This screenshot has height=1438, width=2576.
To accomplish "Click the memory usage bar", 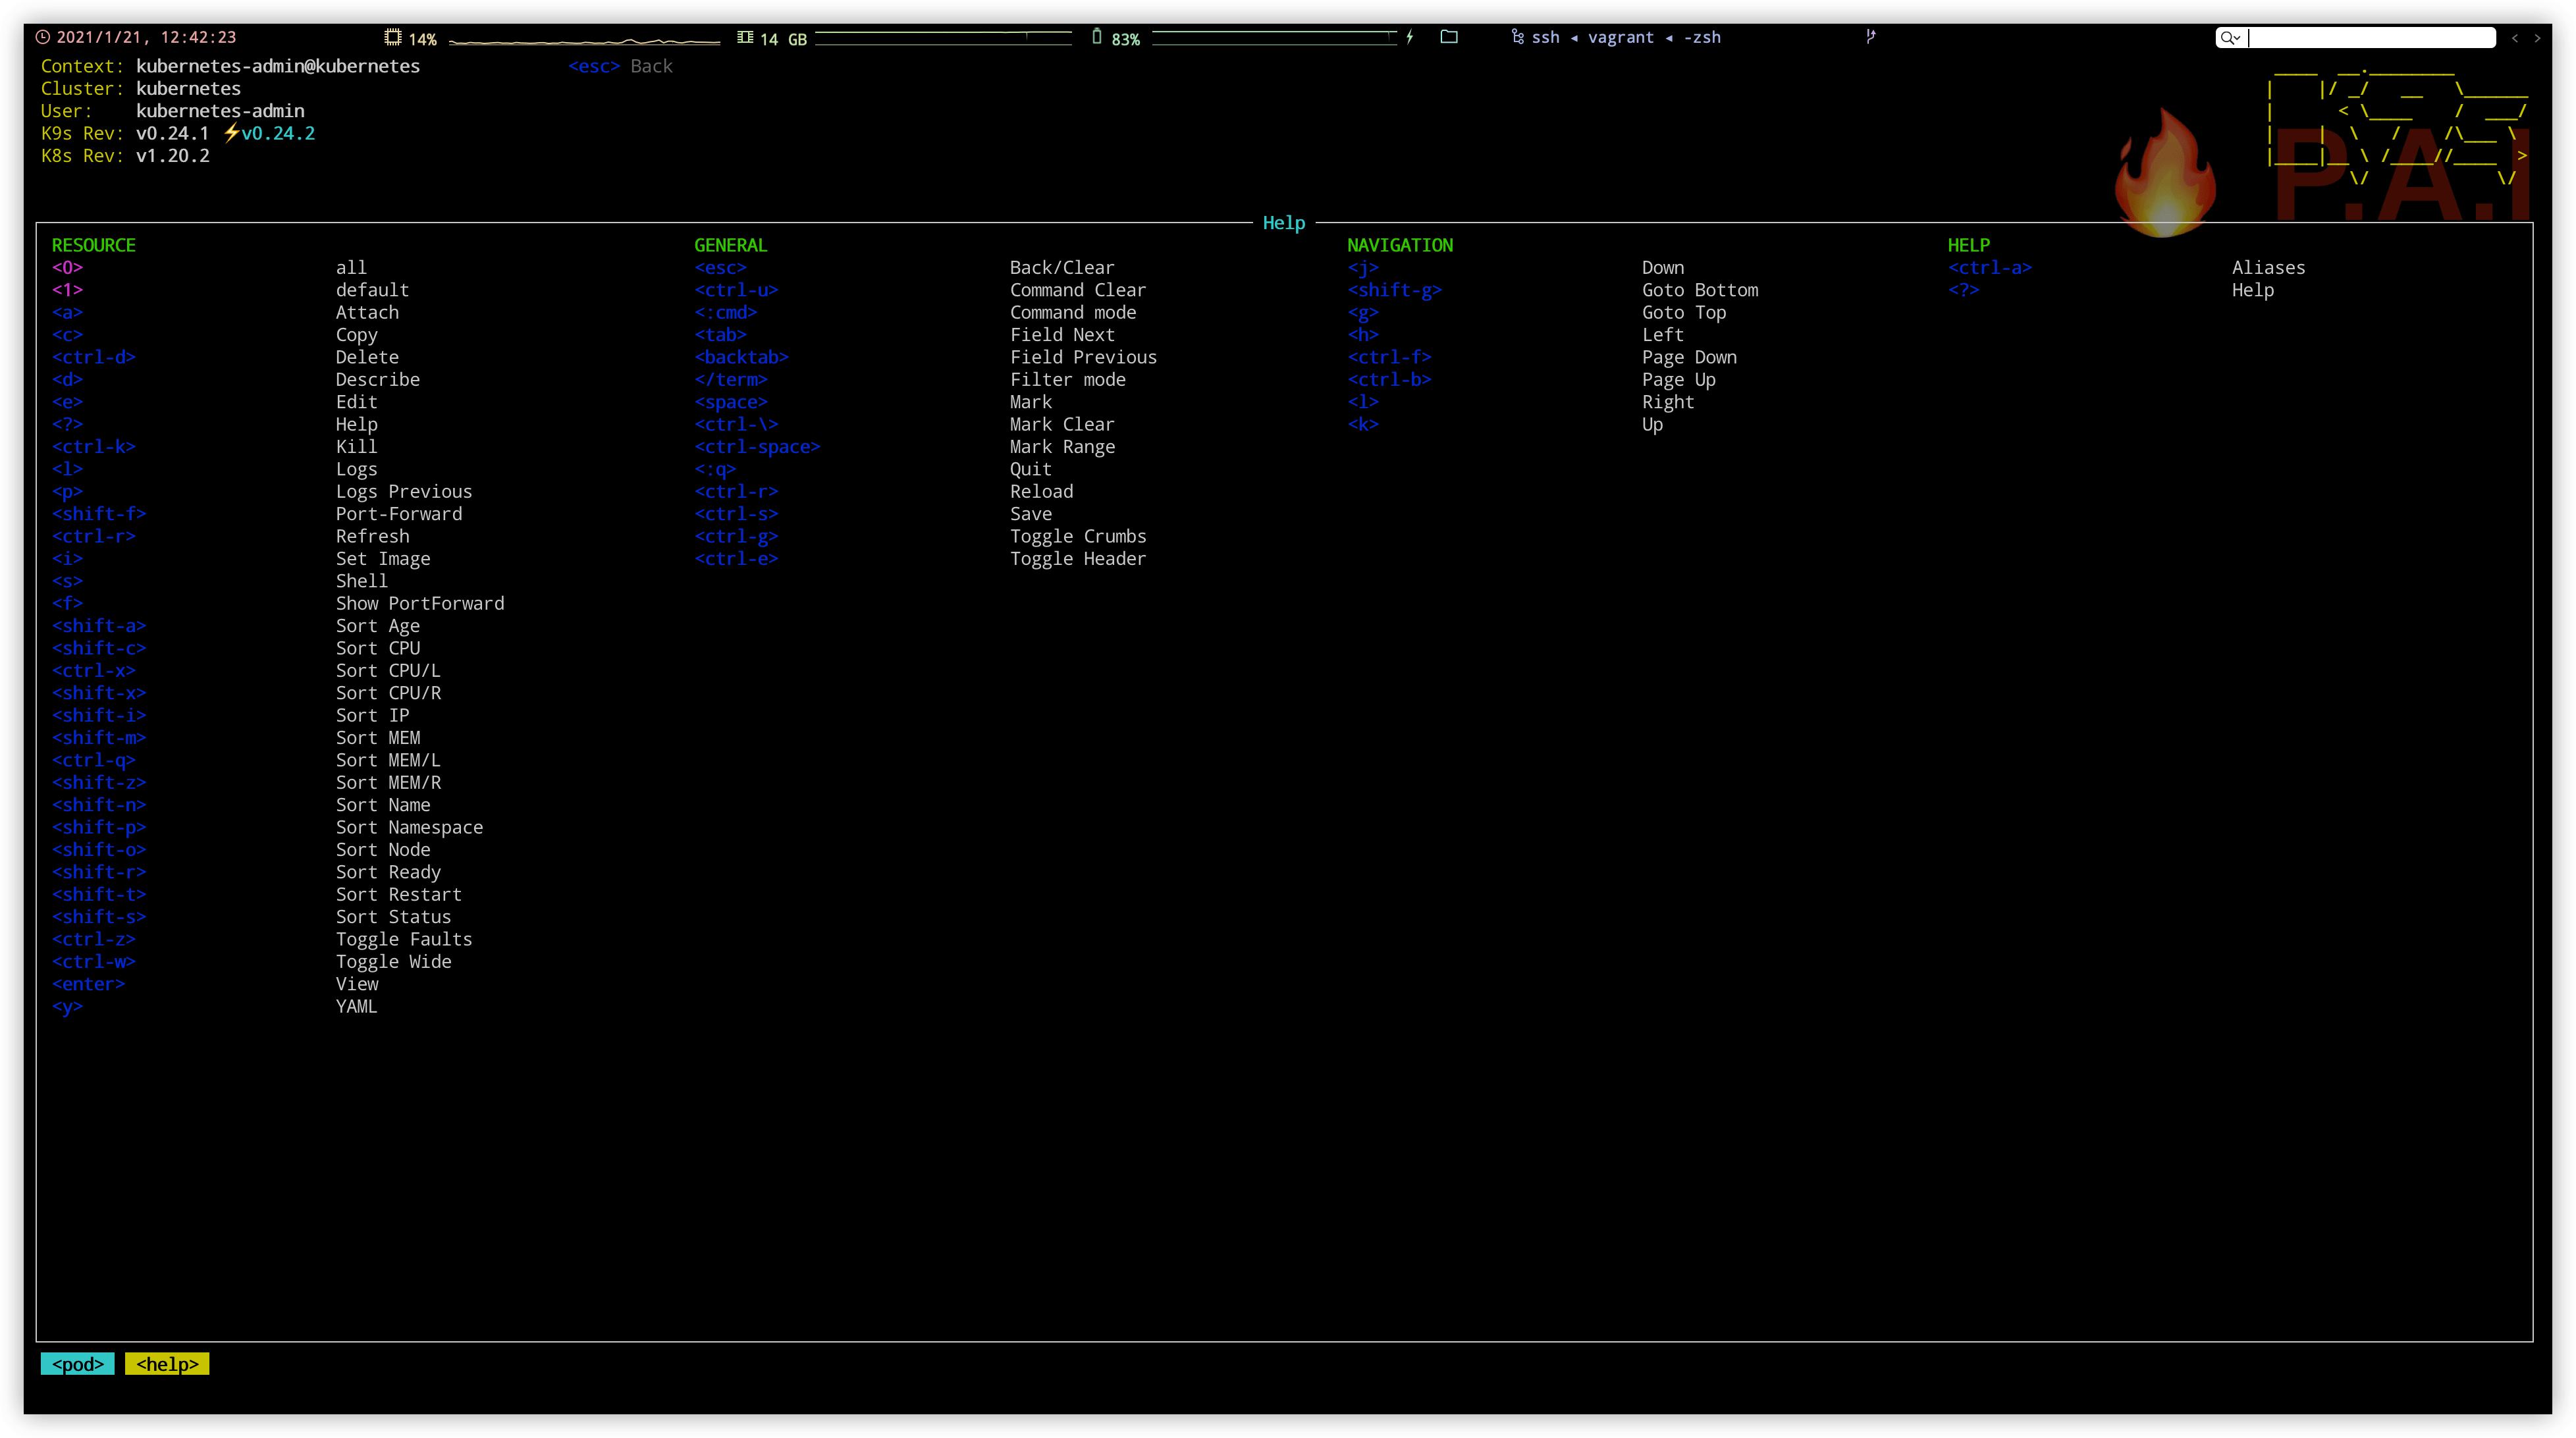I will click(943, 38).
